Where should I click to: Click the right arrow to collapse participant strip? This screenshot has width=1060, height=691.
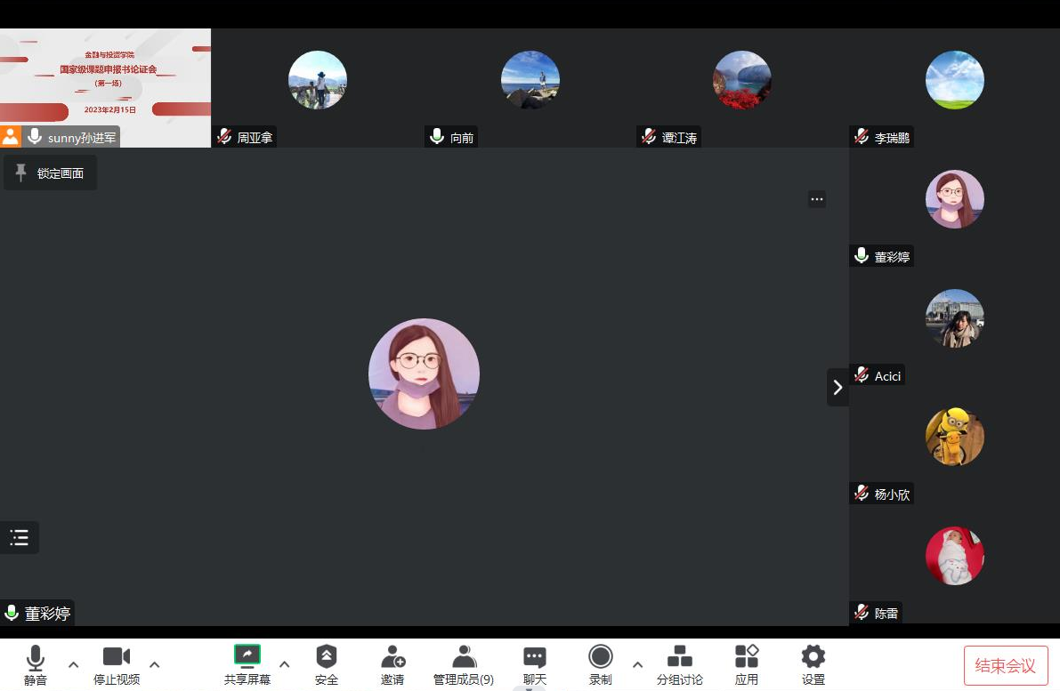[837, 387]
